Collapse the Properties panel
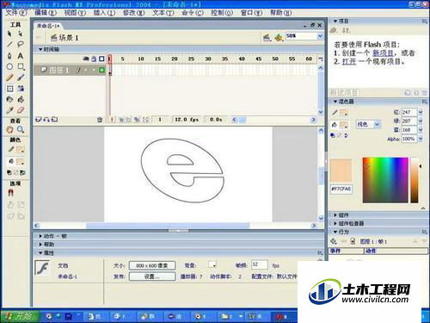Image resolution: width=430 pixels, height=323 pixels. (x=40, y=252)
